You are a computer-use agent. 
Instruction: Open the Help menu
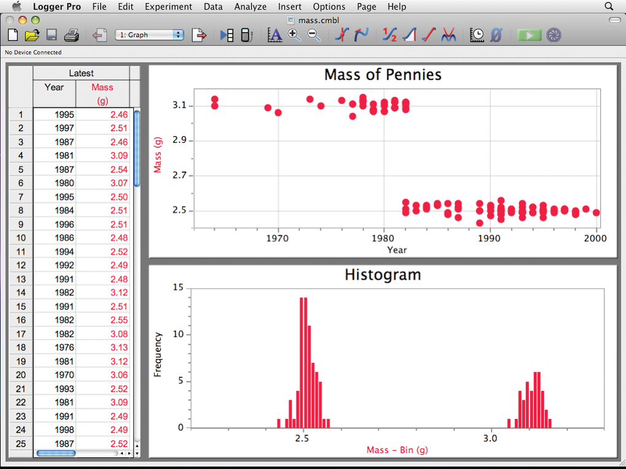pos(397,7)
